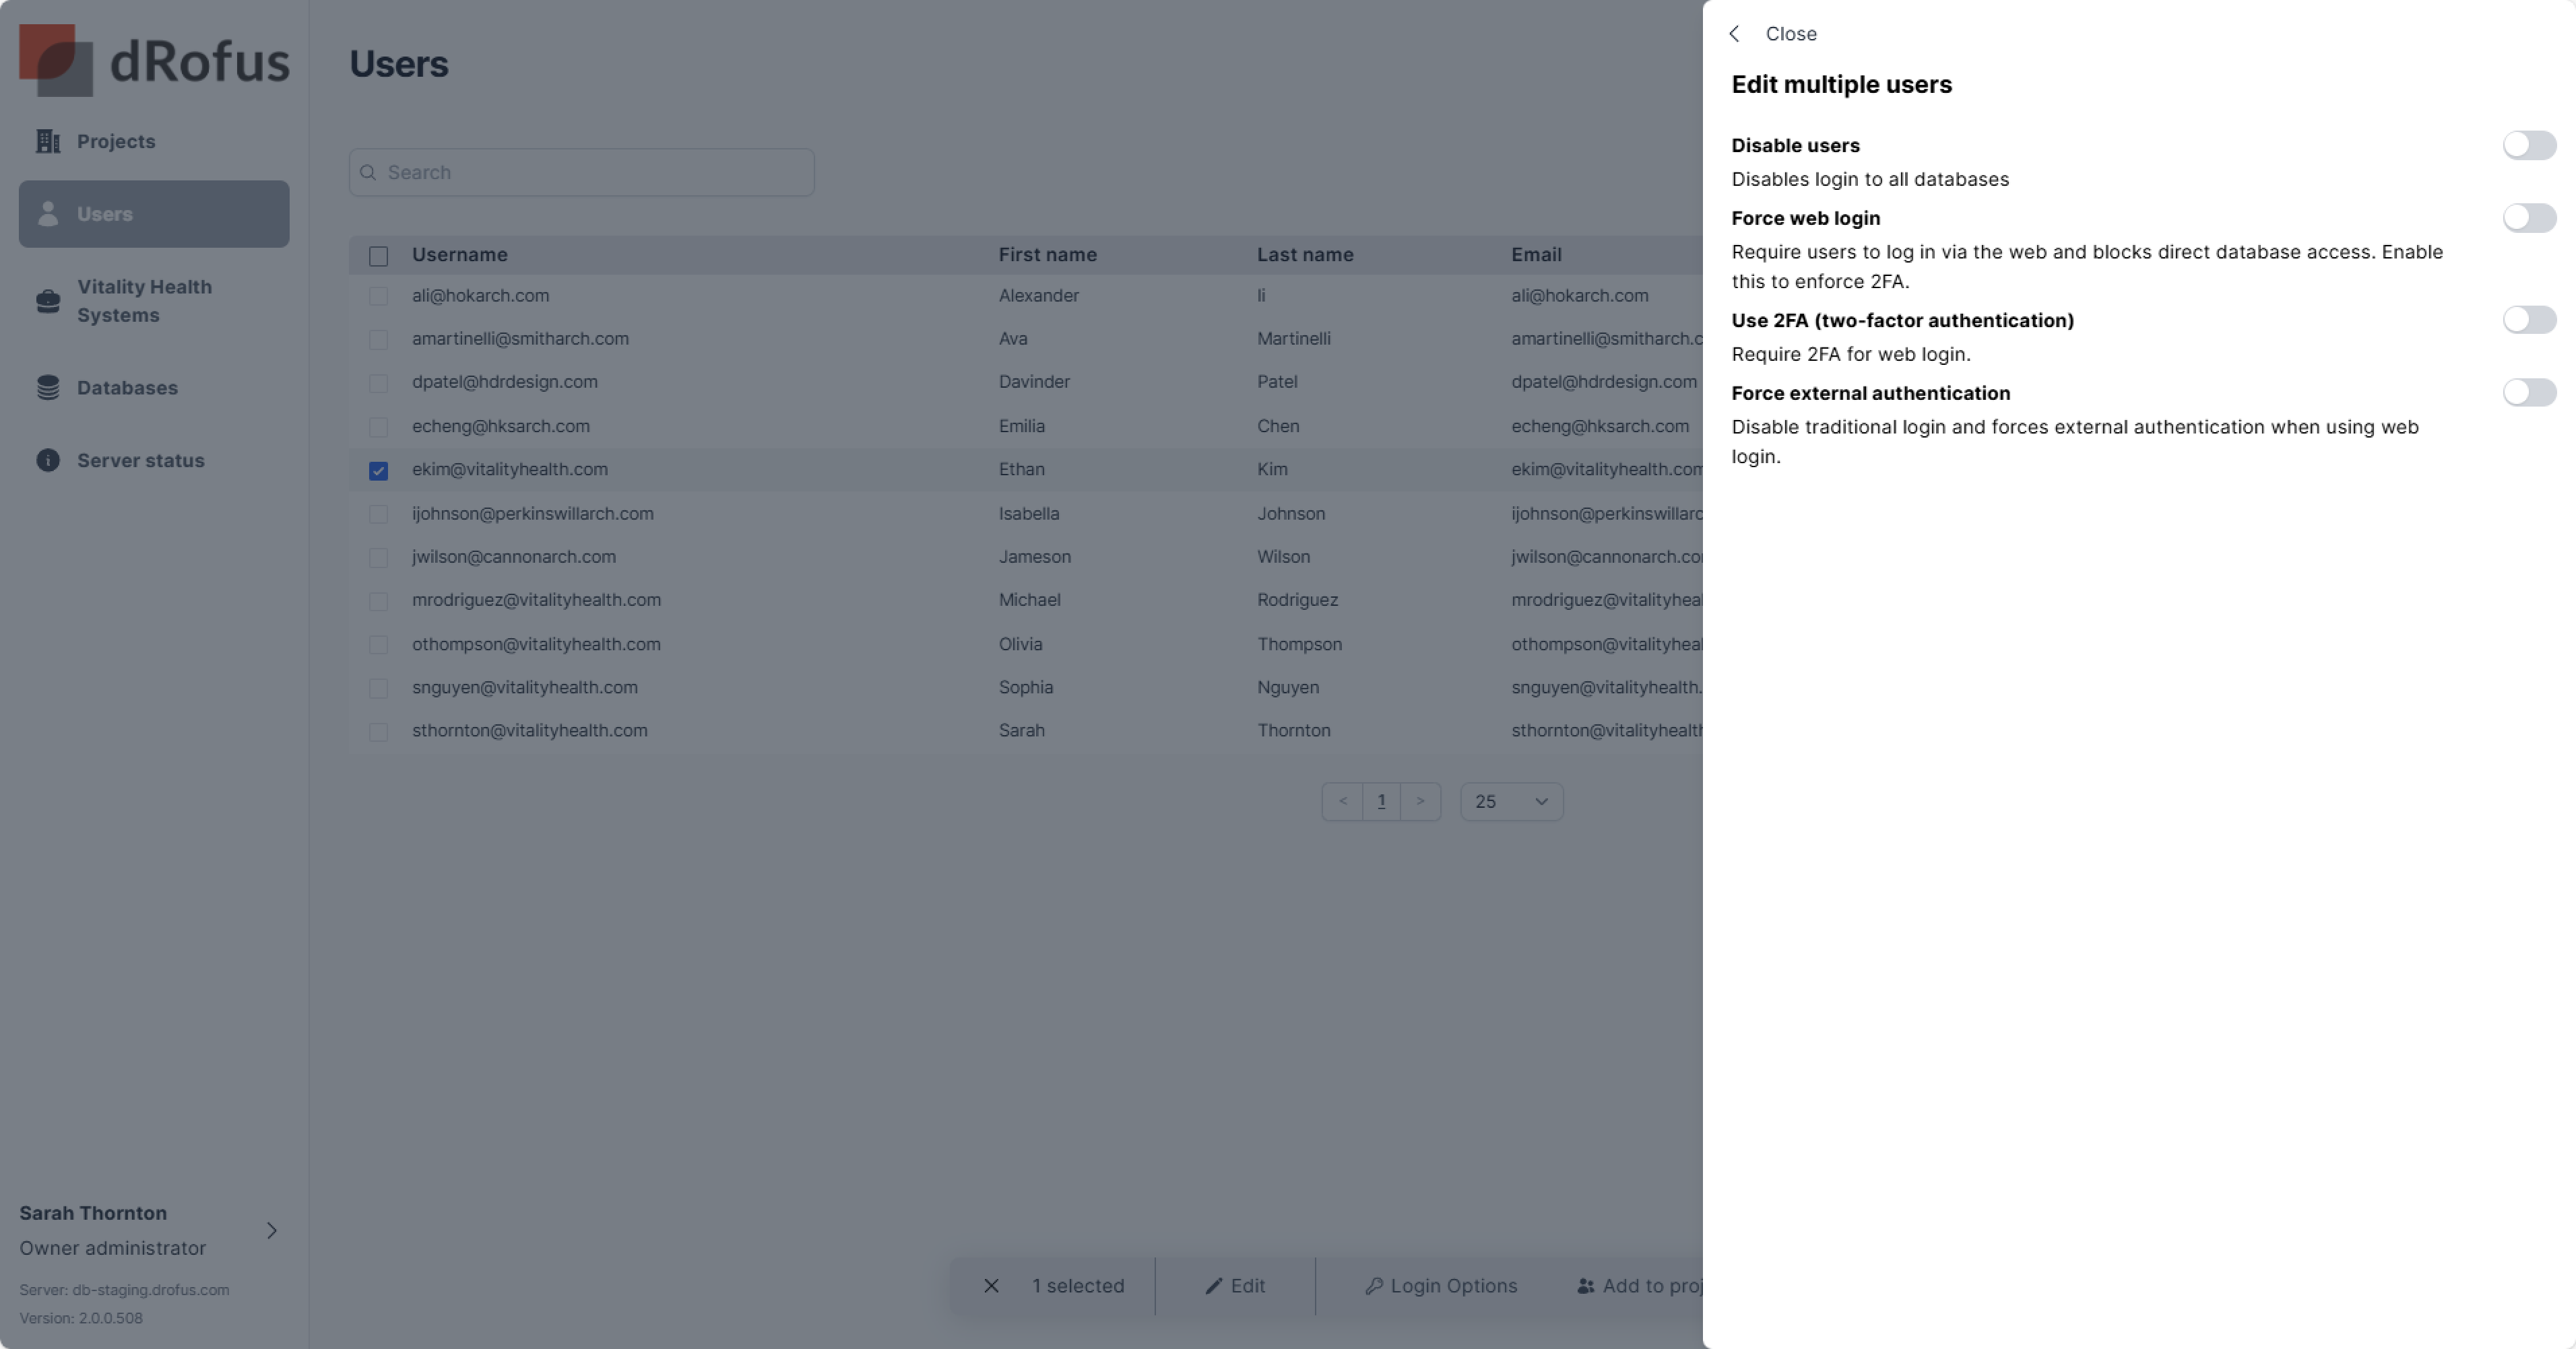Click the back arrow beside Close

pyautogui.click(x=1735, y=34)
